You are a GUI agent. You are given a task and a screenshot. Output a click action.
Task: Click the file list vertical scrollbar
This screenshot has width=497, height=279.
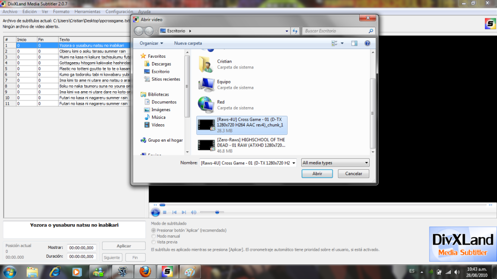(373, 114)
